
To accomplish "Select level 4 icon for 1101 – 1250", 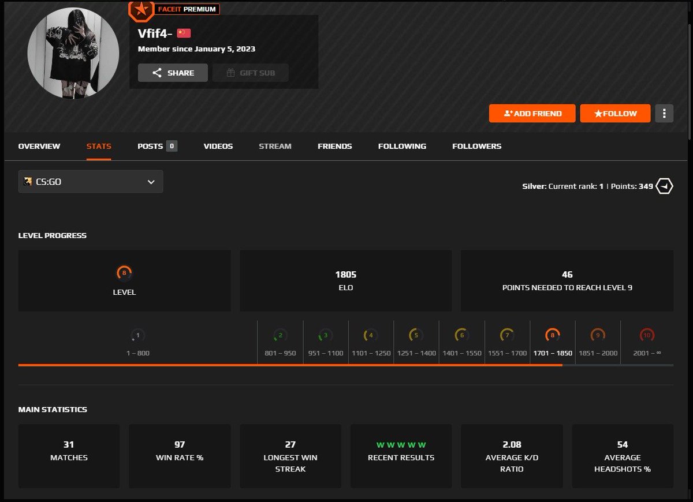I will 371,335.
